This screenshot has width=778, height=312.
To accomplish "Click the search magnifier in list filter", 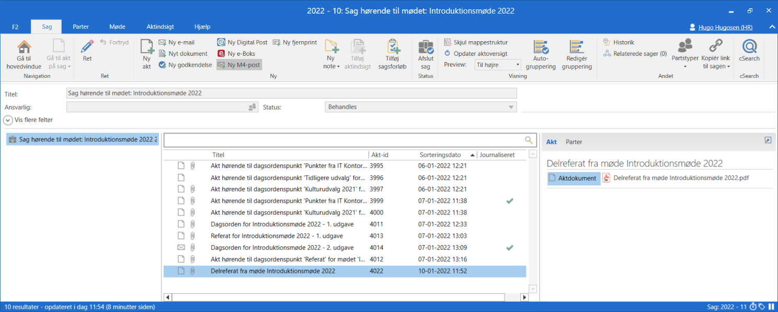I will (x=529, y=140).
